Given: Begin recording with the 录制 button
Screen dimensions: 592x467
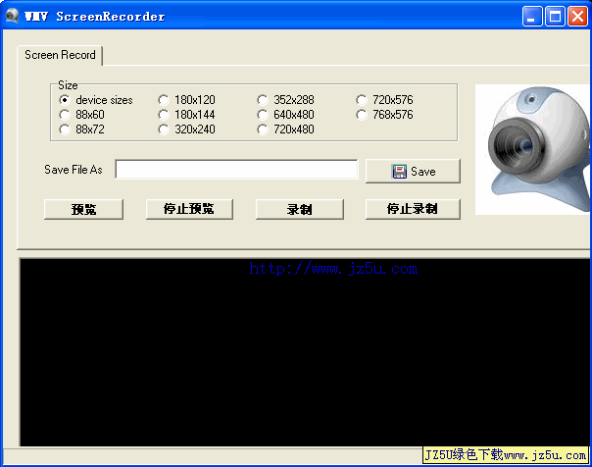Looking at the screenshot, I should 299,209.
